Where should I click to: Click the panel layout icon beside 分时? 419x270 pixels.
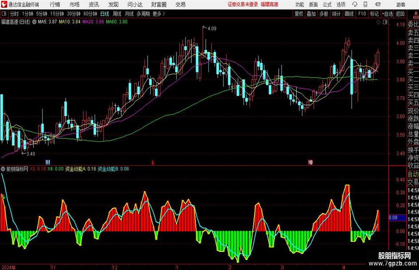pos(4,14)
